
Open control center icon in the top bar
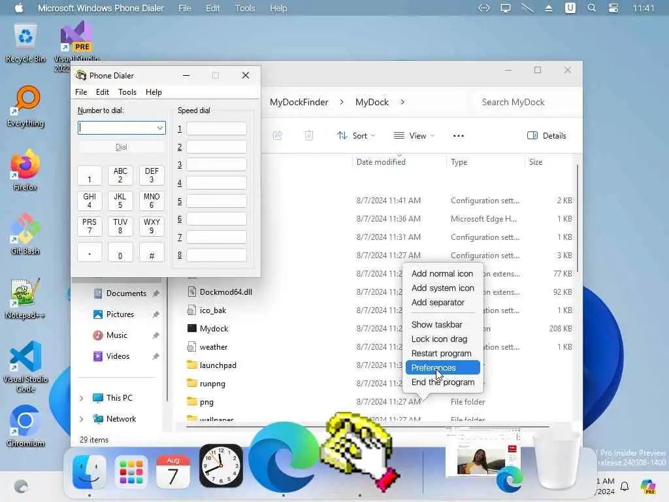pyautogui.click(x=613, y=8)
